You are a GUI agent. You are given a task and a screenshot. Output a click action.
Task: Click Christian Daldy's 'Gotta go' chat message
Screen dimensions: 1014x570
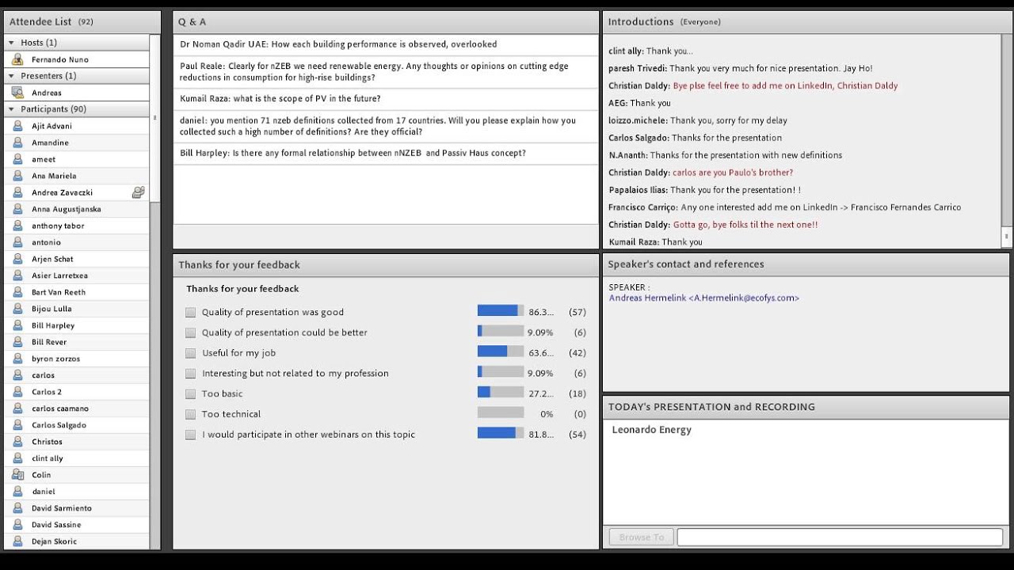713,225
